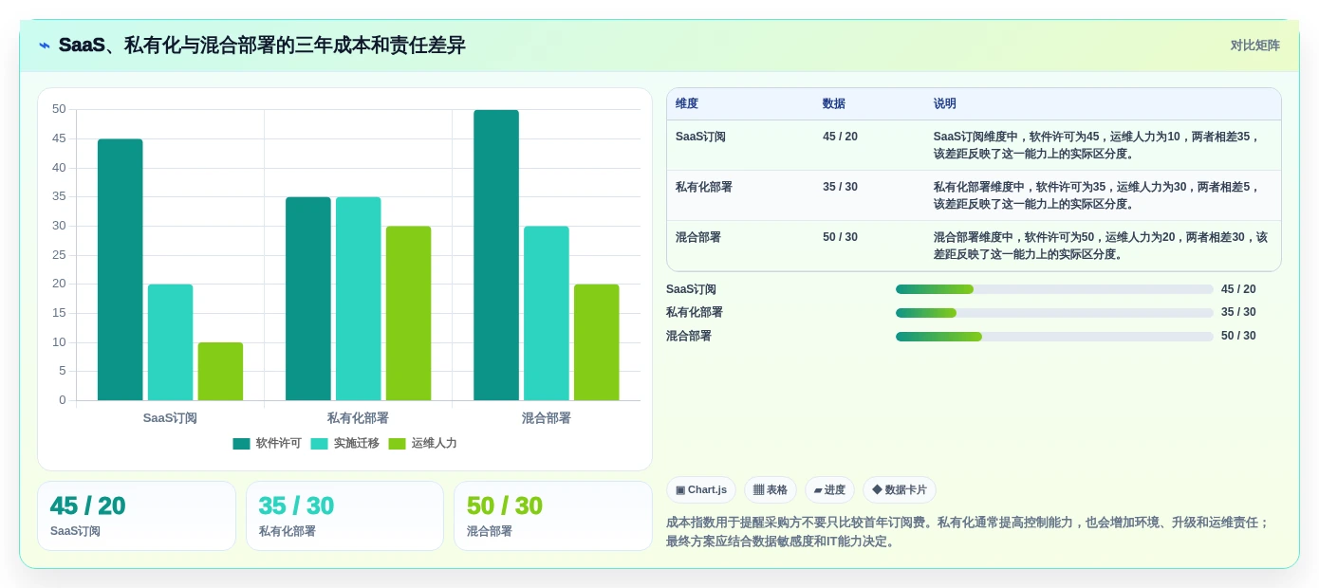Click the 混合部署 progress bar

pyautogui.click(x=1054, y=336)
